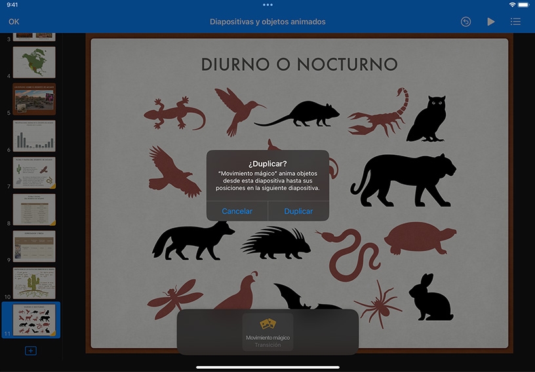The height and width of the screenshot is (372, 535).
Task: Click the undo icon in the toolbar
Action: tap(466, 22)
